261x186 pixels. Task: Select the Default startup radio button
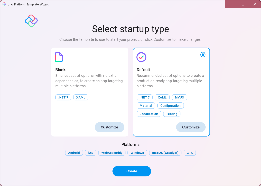[x=203, y=55]
